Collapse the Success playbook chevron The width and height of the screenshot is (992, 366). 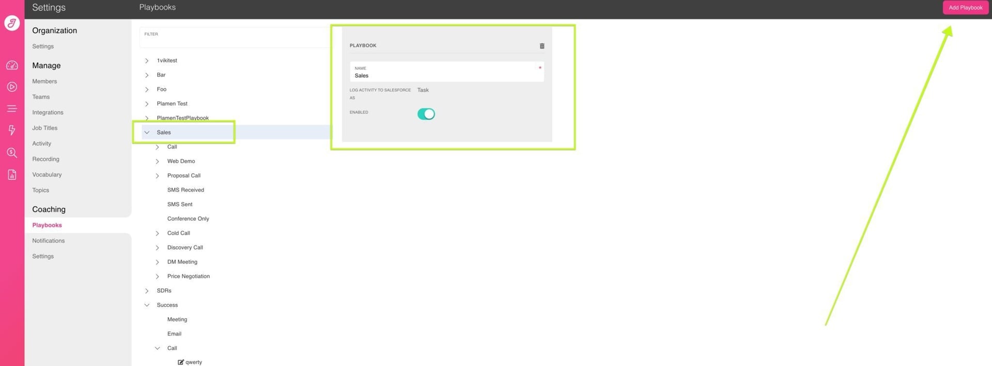[x=147, y=305]
